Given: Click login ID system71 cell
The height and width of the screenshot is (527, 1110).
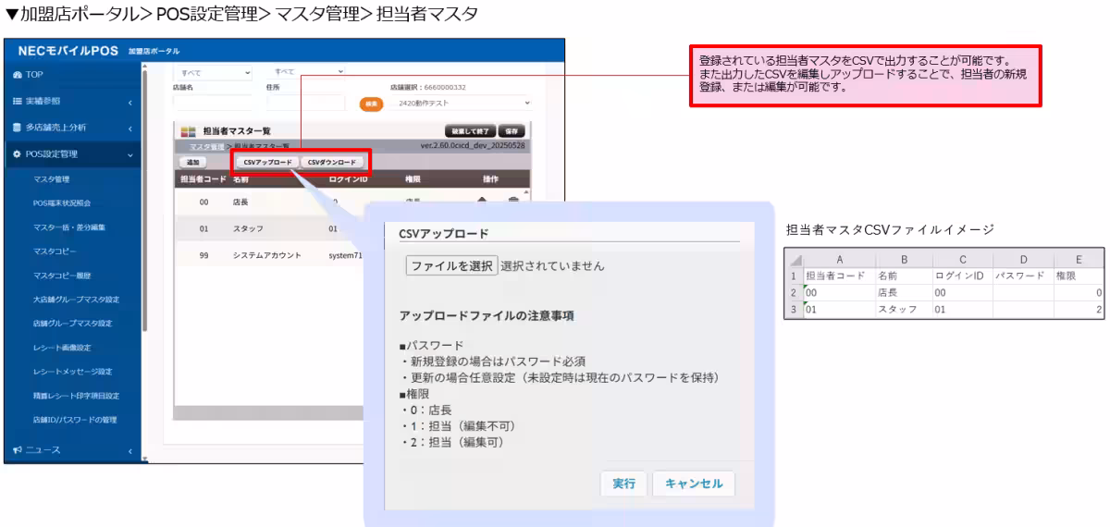Looking at the screenshot, I should 346,255.
